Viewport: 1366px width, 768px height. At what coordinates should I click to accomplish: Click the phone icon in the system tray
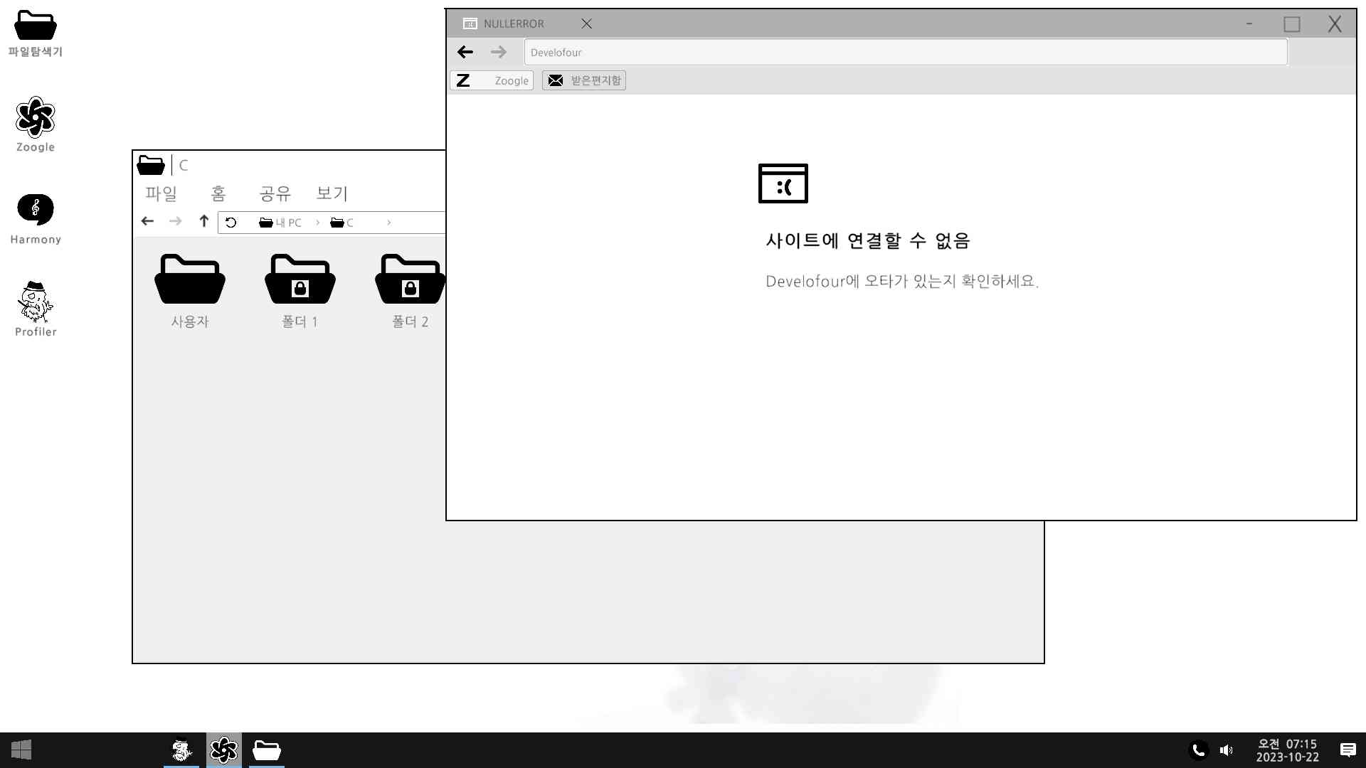click(x=1198, y=750)
